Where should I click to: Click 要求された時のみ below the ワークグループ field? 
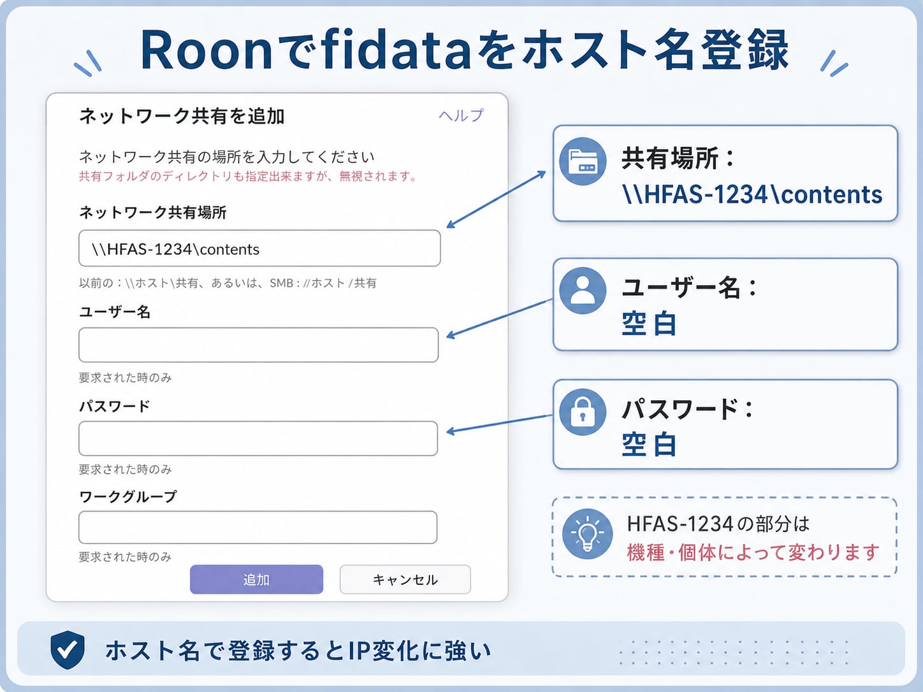(126, 557)
